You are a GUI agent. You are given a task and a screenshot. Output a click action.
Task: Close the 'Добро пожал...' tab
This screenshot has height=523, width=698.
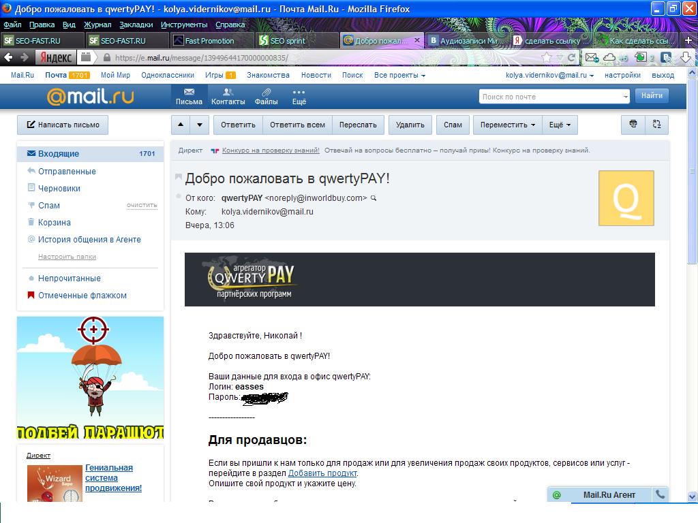tap(417, 40)
